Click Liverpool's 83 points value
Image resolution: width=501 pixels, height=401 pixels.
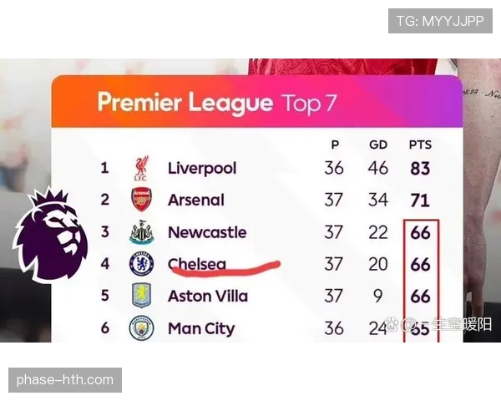pyautogui.click(x=420, y=168)
